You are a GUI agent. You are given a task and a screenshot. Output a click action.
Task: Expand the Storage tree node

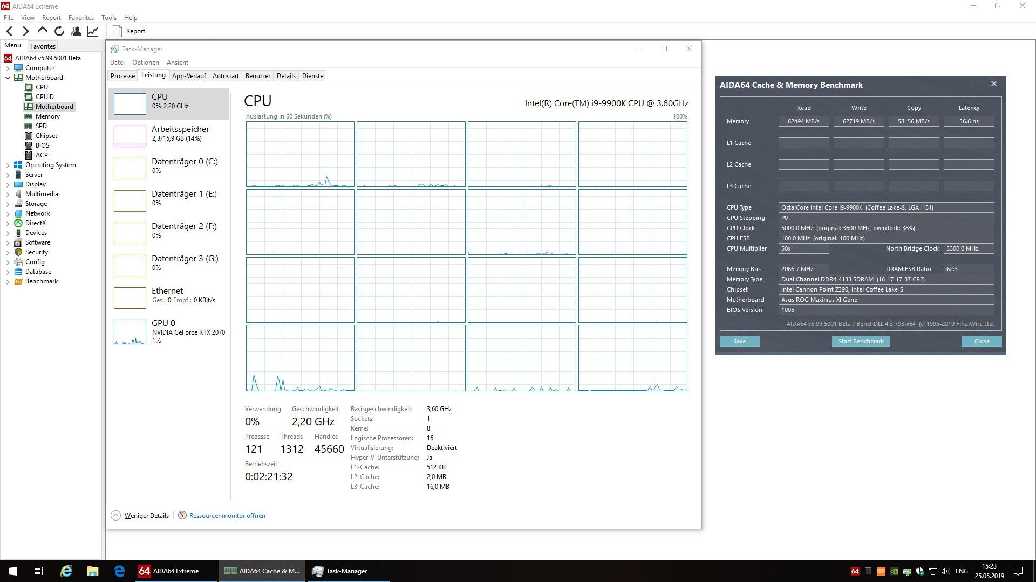click(x=8, y=204)
